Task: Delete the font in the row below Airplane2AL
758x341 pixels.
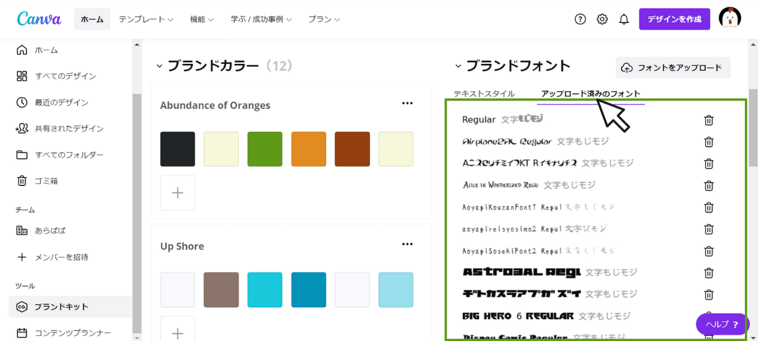Action: pyautogui.click(x=708, y=164)
